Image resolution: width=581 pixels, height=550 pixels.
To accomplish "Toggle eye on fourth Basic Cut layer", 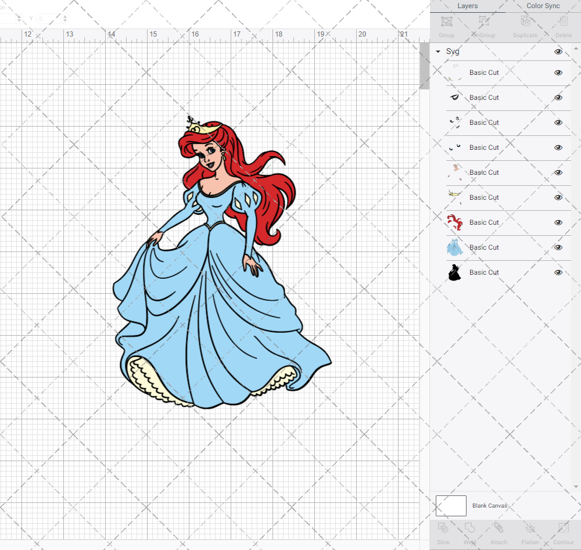I will pyautogui.click(x=558, y=148).
